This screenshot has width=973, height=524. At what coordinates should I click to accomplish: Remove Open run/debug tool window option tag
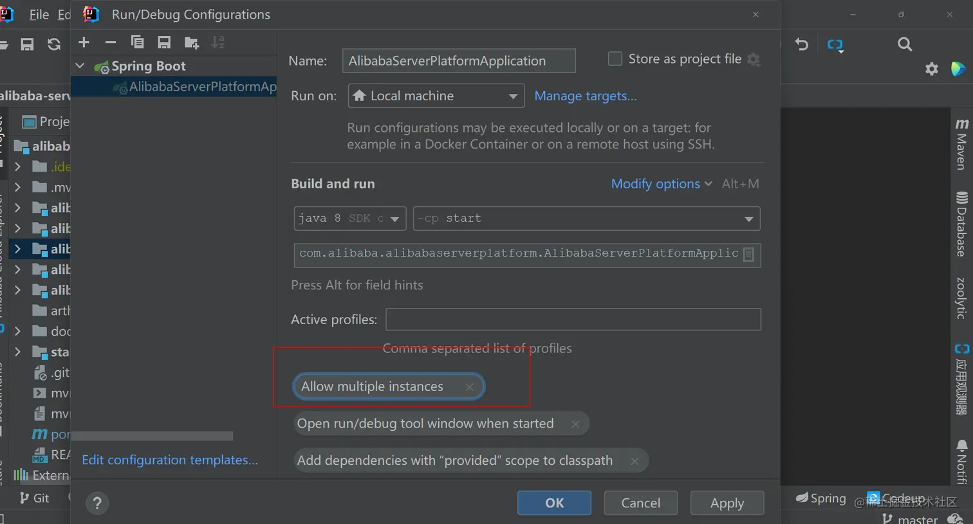[575, 424]
